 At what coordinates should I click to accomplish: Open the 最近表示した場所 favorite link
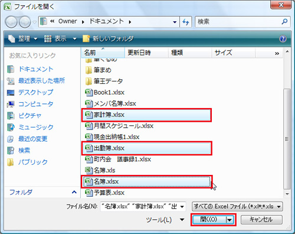pos(41,81)
